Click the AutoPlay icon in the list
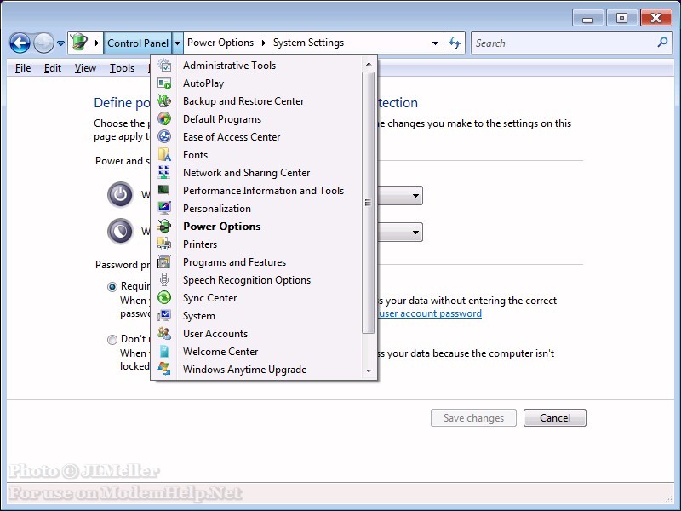The image size is (681, 511). 164,83
